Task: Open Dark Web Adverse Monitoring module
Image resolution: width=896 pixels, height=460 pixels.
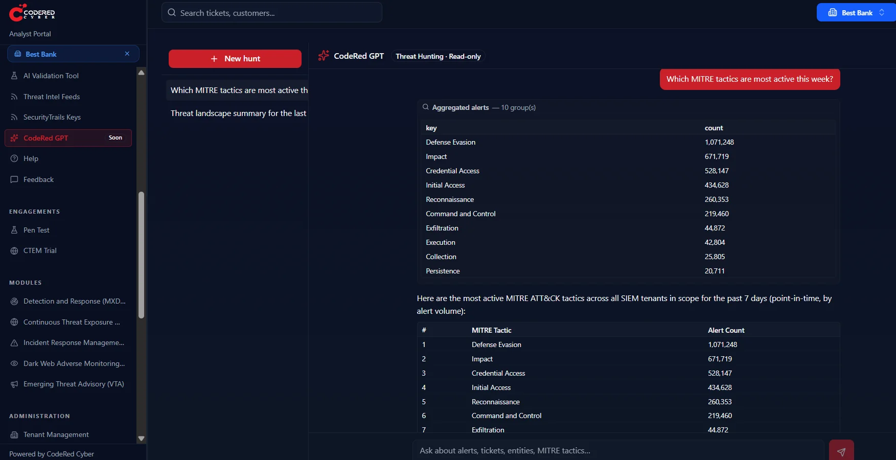Action: pos(74,363)
